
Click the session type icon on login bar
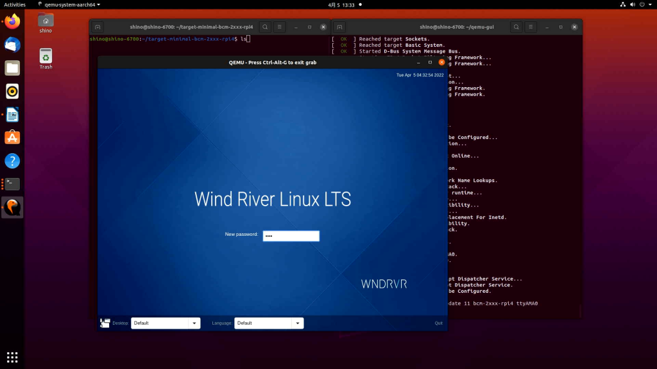coord(104,323)
